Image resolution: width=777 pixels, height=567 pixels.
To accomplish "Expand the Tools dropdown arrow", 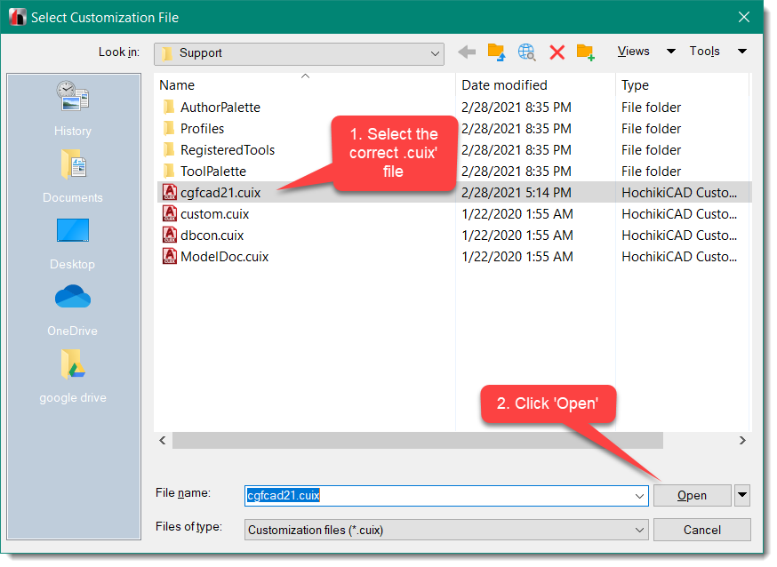I will (x=742, y=51).
